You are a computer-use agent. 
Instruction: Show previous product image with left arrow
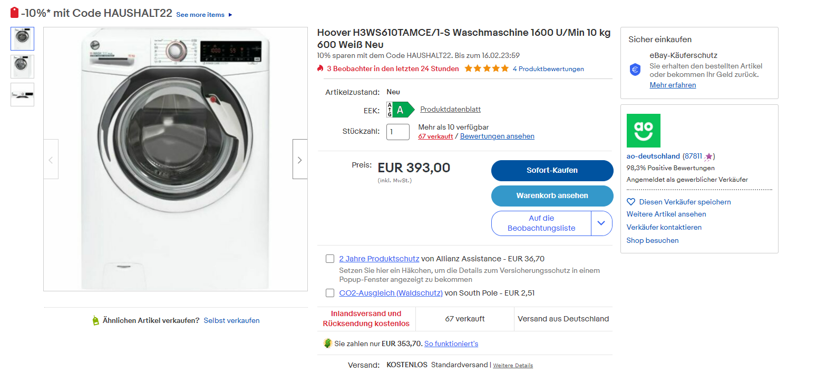click(51, 159)
